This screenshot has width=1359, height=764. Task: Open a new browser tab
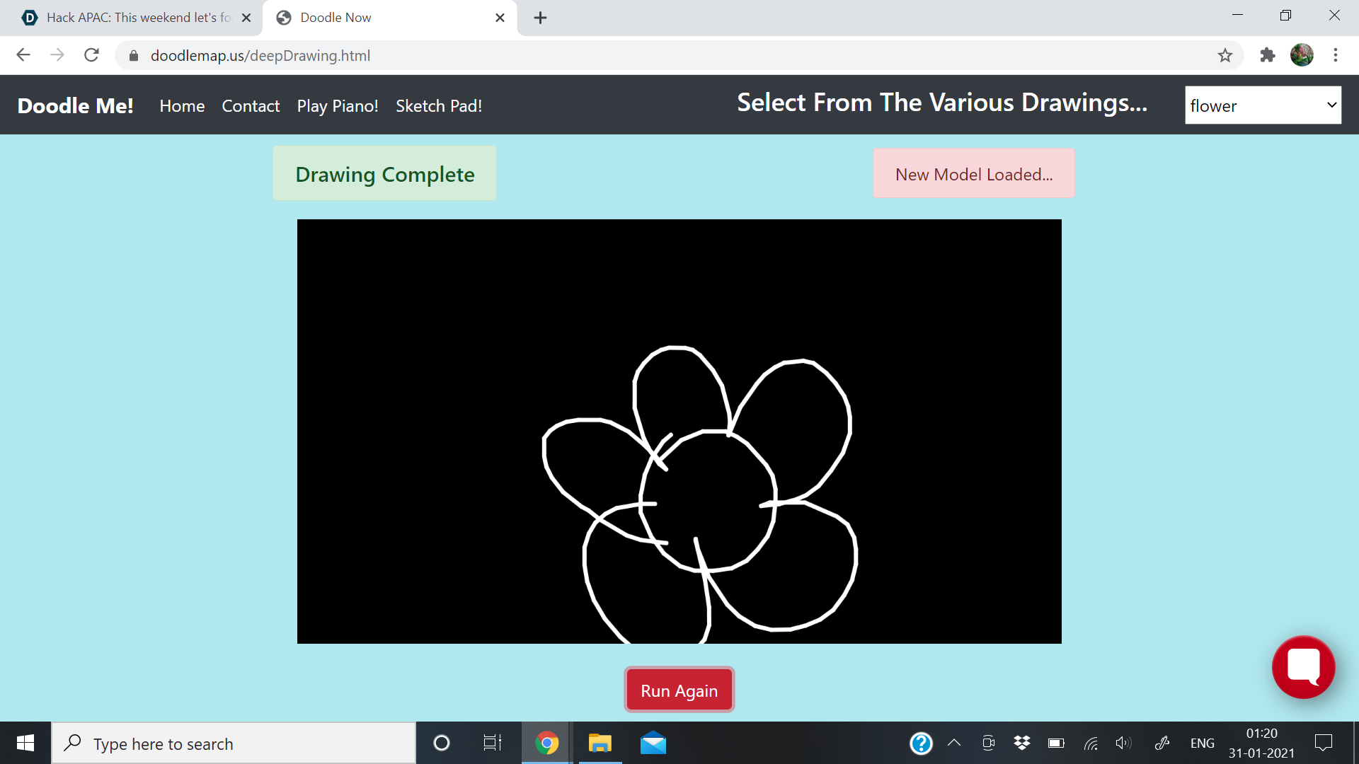540,18
